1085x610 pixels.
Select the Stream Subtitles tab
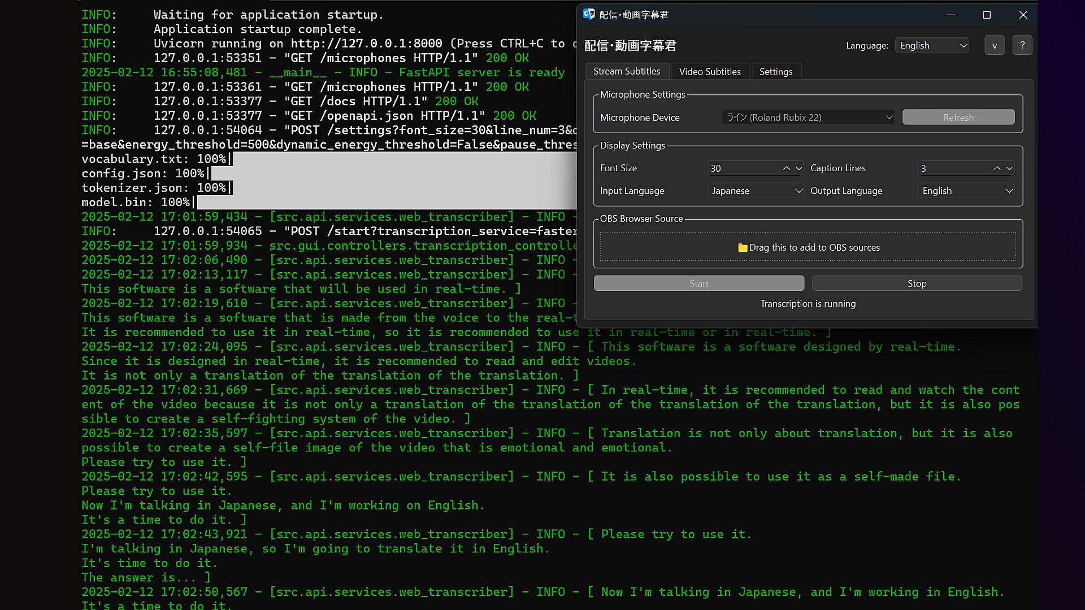[627, 71]
